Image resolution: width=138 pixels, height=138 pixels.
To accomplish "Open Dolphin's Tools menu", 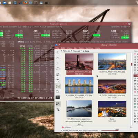I will click(x=81, y=48).
